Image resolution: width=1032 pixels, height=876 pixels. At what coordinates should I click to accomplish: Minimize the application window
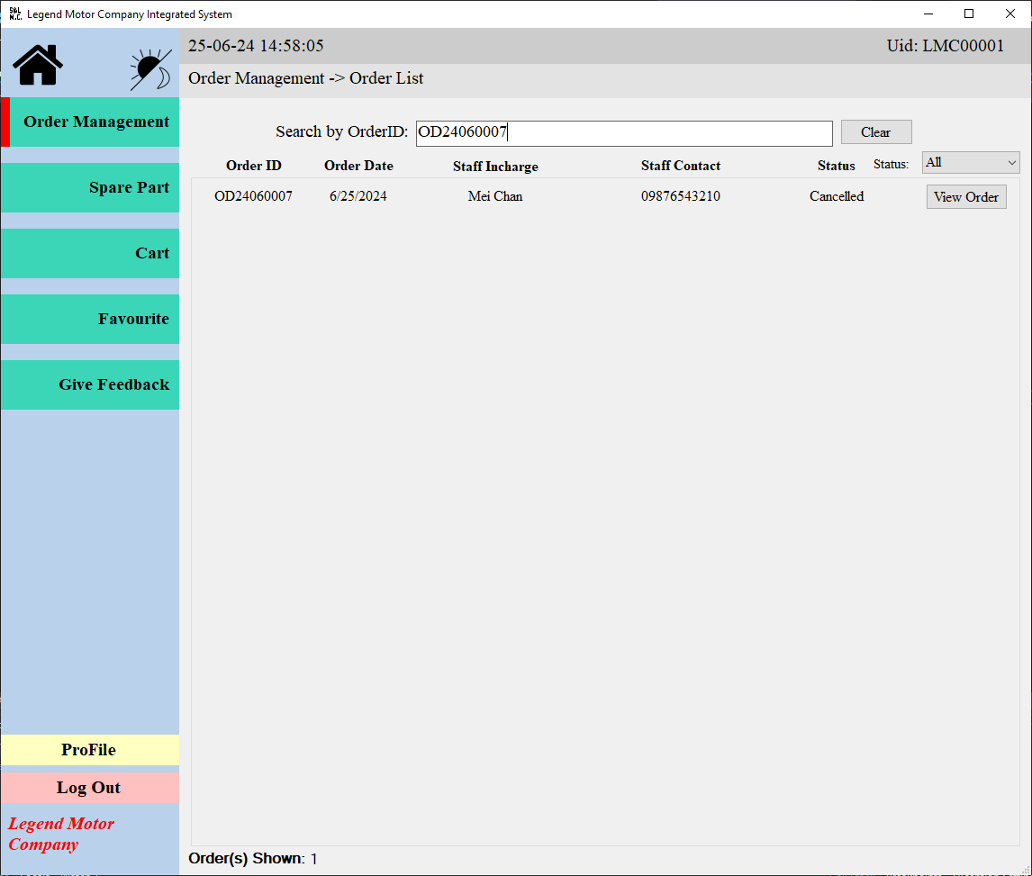[x=928, y=14]
